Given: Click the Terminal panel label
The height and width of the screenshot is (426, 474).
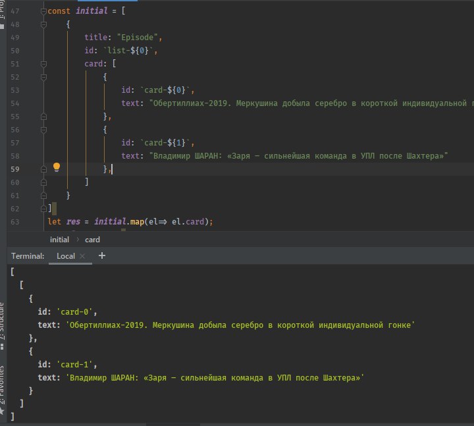Looking at the screenshot, I should point(28,256).
